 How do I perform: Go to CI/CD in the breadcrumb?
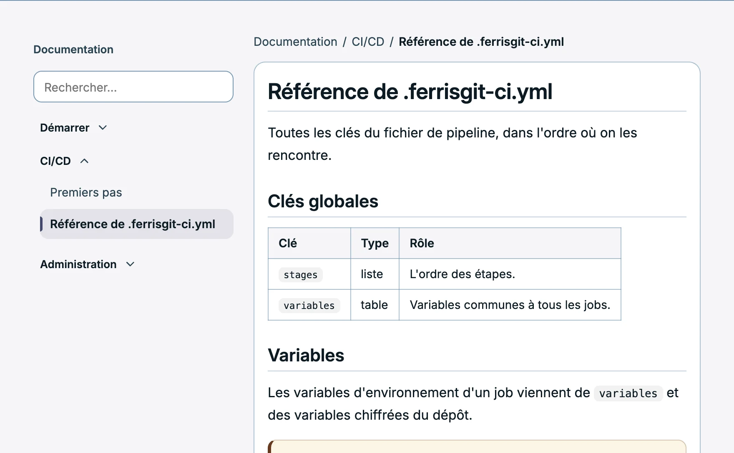tap(368, 42)
